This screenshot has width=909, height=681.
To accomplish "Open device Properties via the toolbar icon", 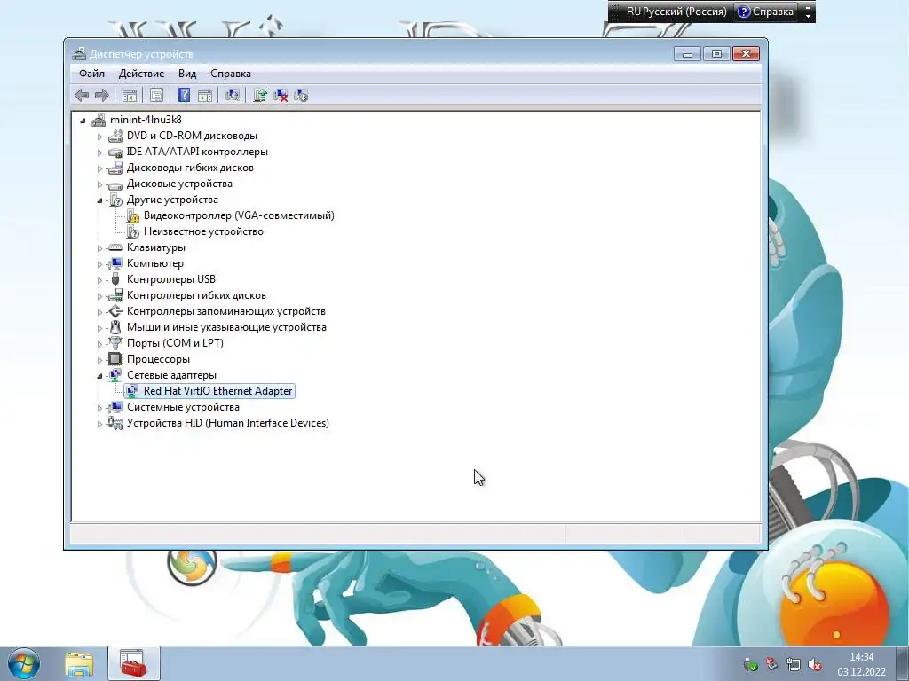I will [x=156, y=96].
